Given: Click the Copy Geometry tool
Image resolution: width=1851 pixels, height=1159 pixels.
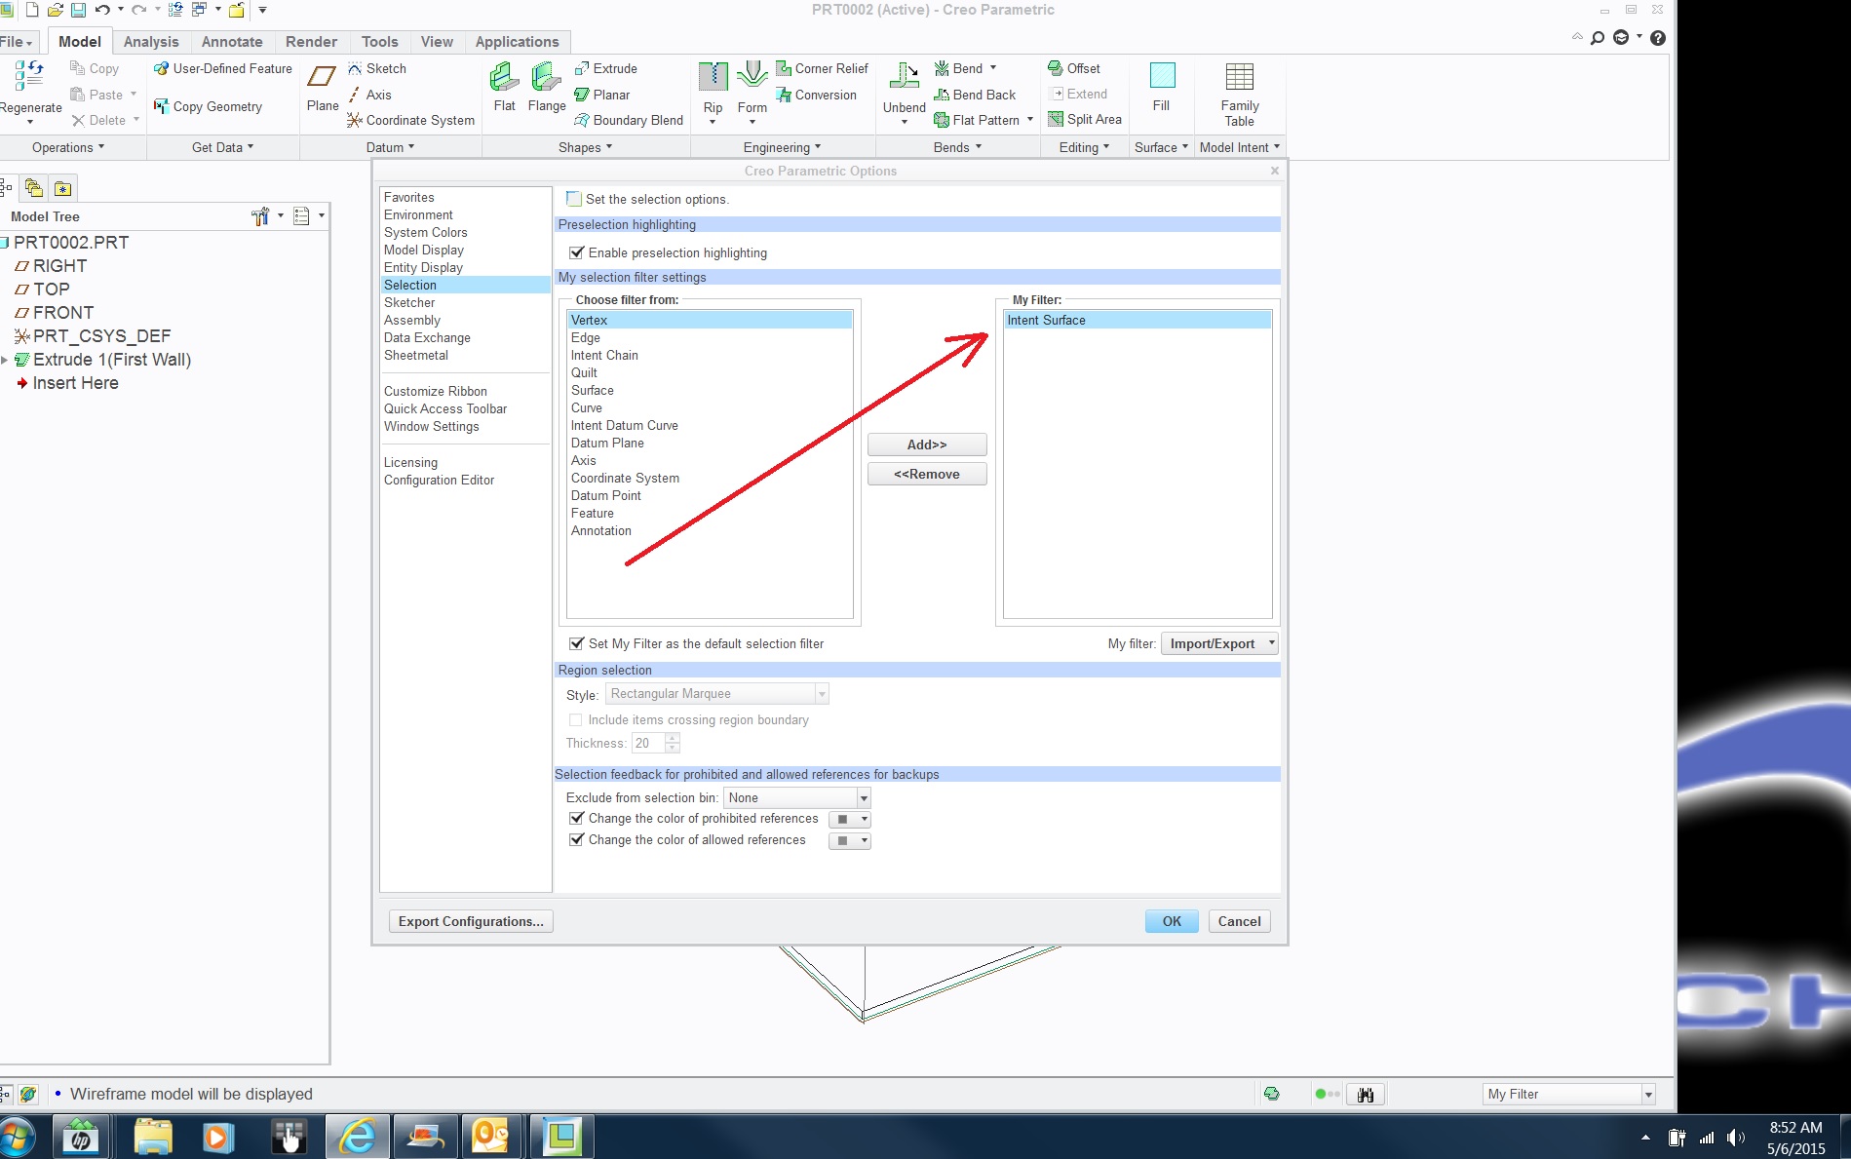Looking at the screenshot, I should coord(208,106).
